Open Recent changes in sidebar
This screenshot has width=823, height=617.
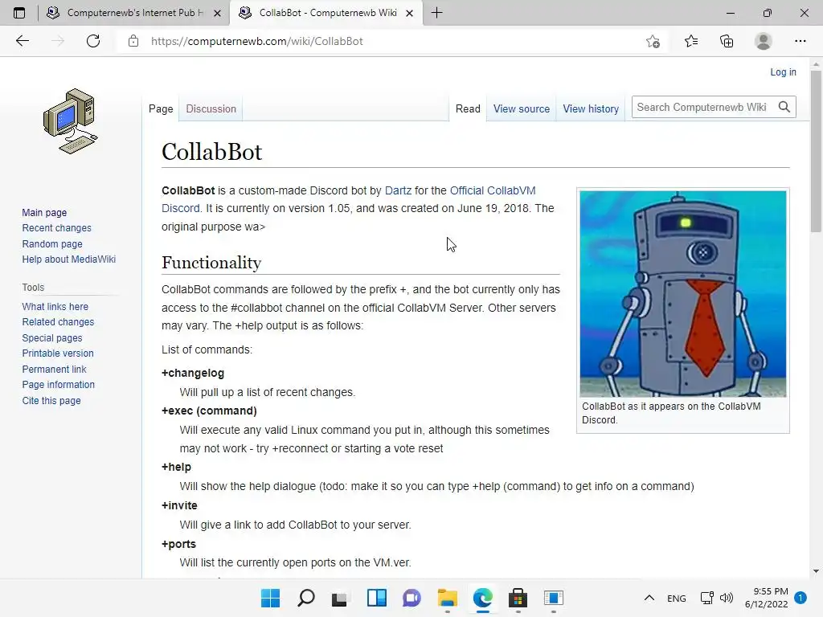[x=57, y=227]
